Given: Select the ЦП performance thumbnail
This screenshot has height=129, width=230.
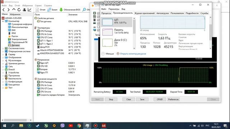Looking at the screenshot, I should pos(116,22).
